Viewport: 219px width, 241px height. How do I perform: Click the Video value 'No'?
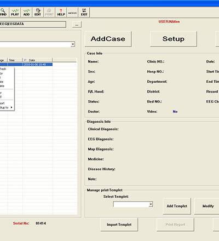(175, 112)
